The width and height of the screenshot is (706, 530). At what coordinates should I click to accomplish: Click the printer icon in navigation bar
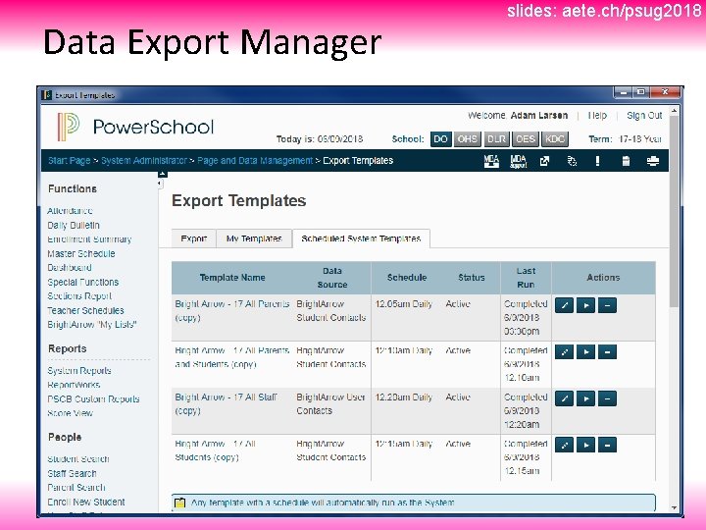click(653, 161)
